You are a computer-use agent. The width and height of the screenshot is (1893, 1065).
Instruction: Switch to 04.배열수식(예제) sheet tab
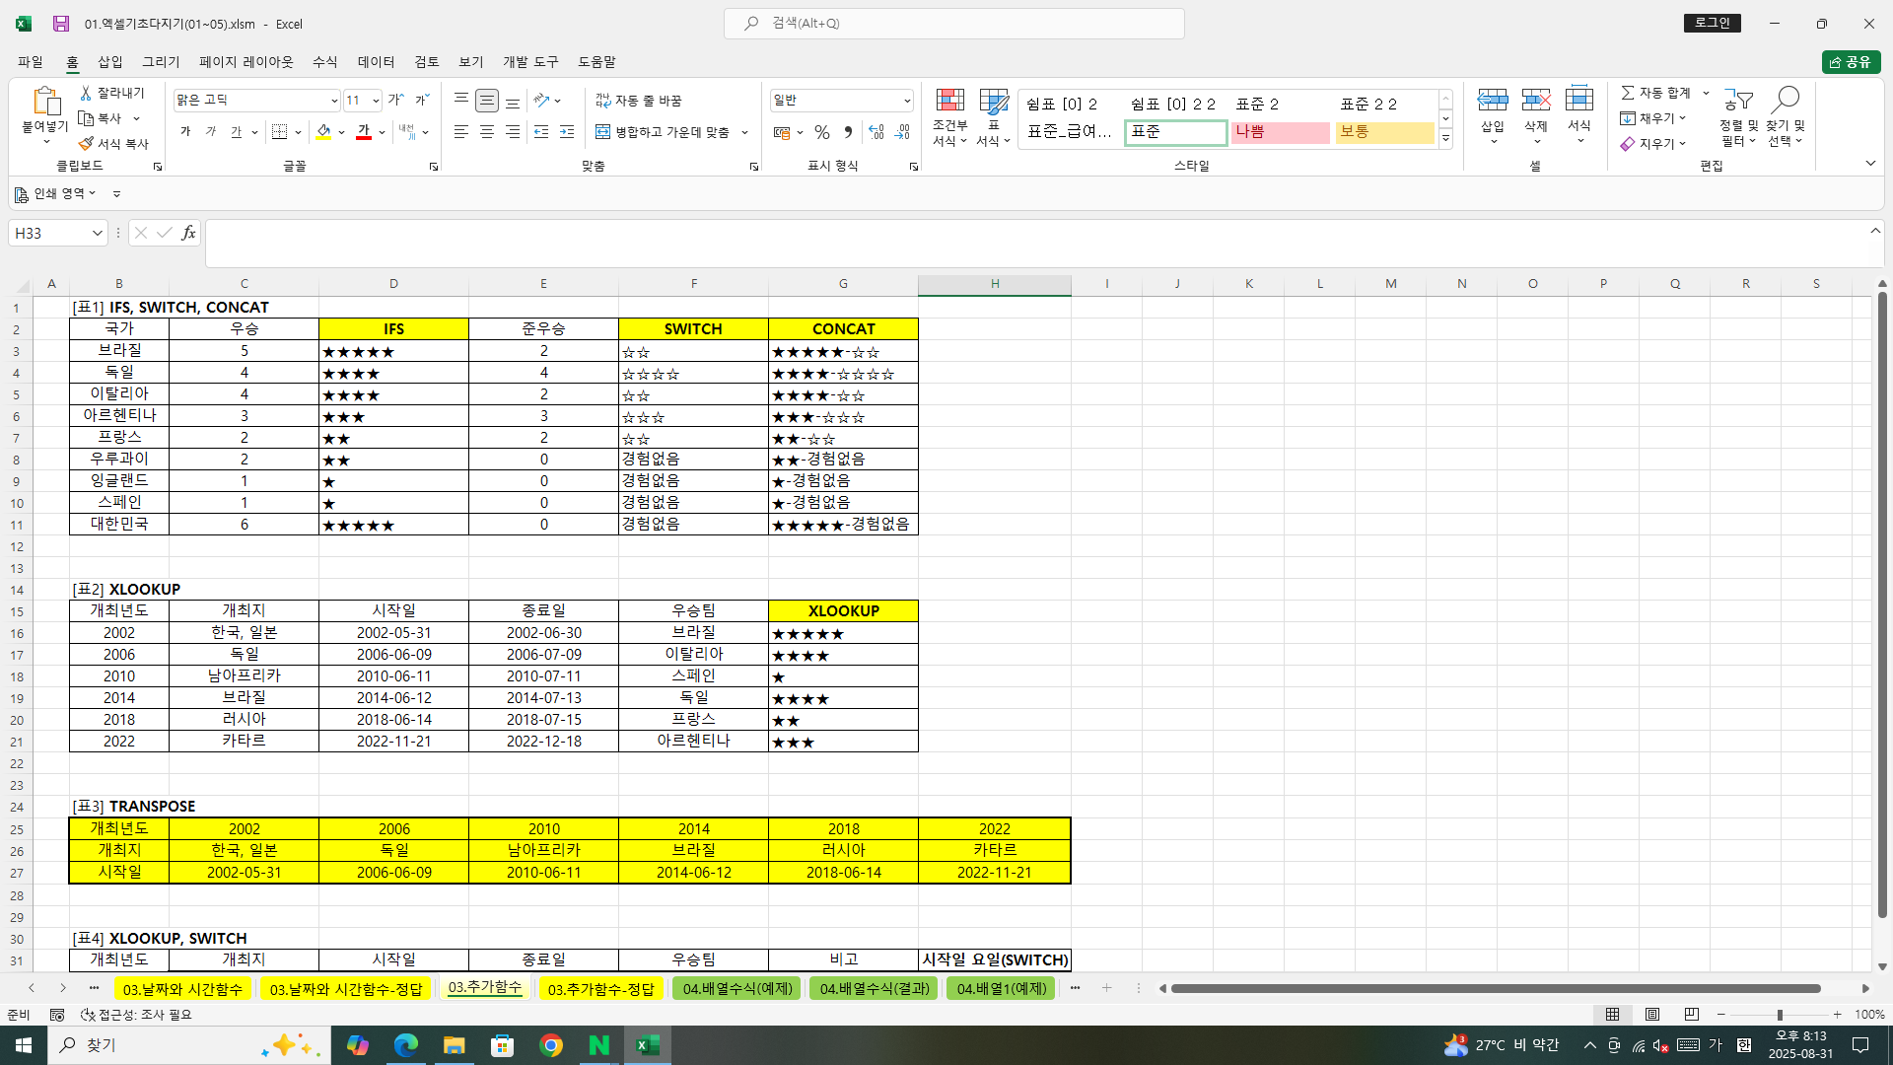(737, 988)
